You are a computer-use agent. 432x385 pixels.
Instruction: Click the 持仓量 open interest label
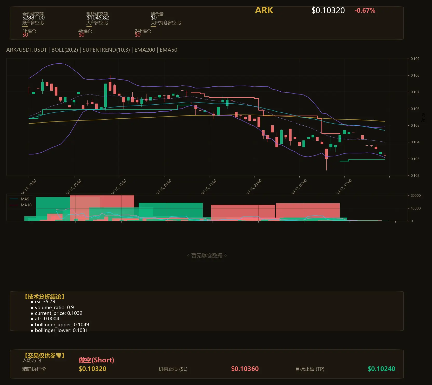coord(157,14)
